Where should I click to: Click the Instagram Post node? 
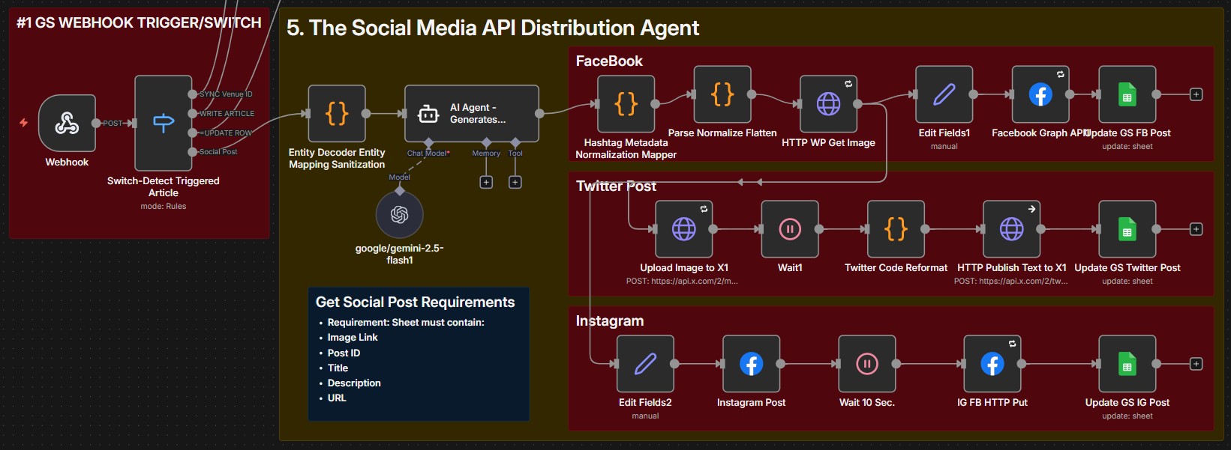click(751, 364)
